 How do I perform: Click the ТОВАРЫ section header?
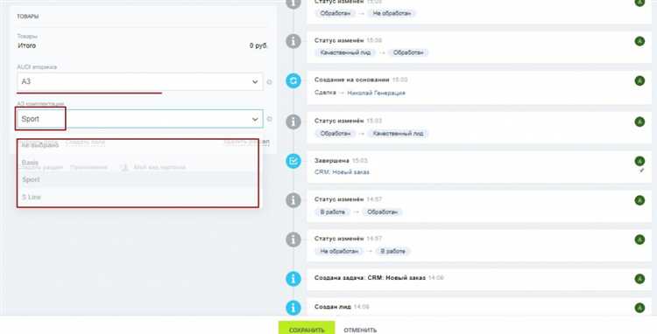[28, 17]
